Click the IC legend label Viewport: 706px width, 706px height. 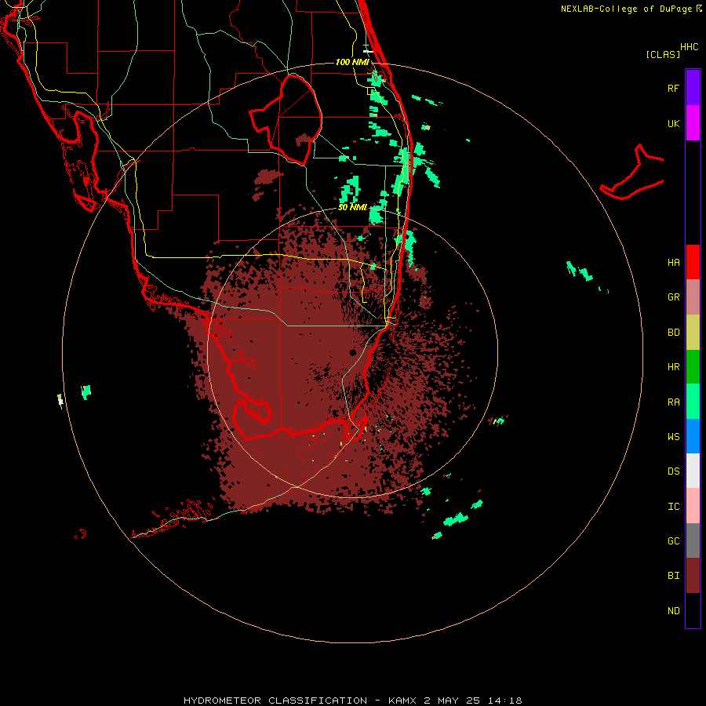point(673,507)
